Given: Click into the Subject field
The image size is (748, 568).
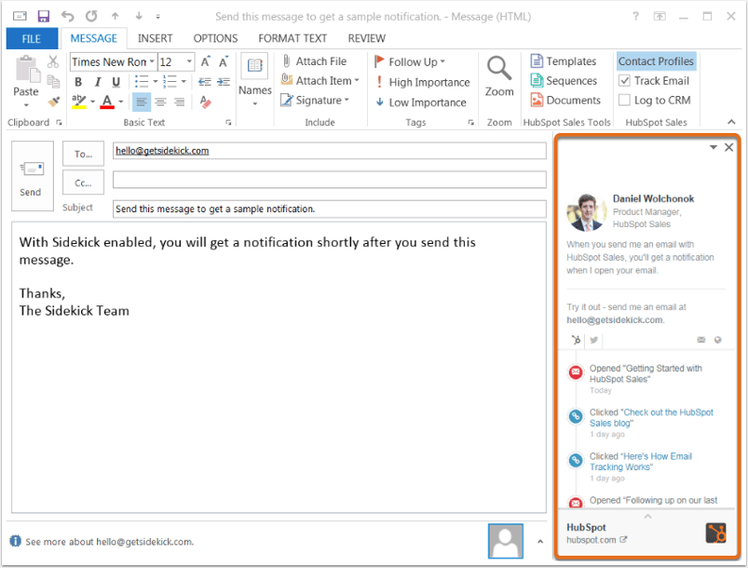Looking at the screenshot, I should coord(329,209).
